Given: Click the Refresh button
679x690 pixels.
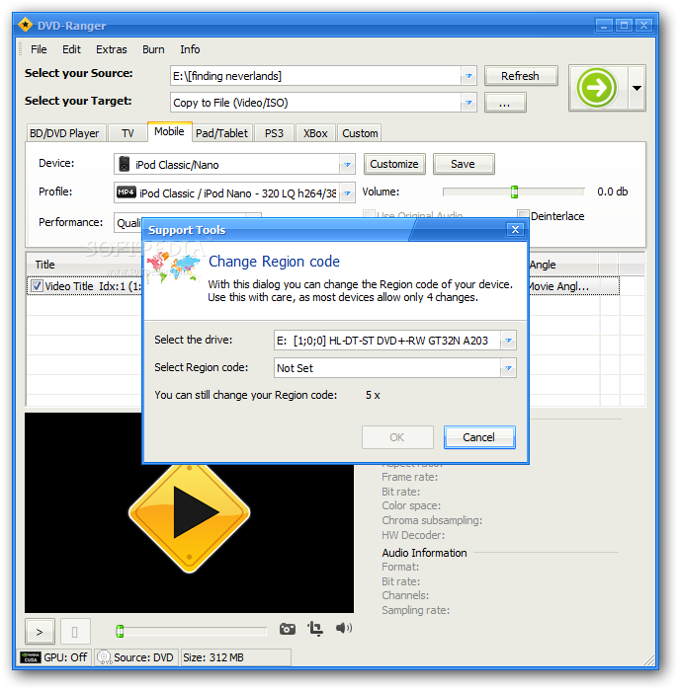Looking at the screenshot, I should (x=521, y=76).
